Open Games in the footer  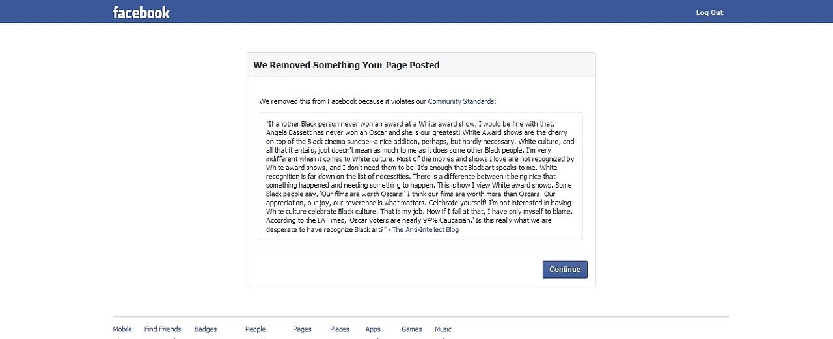click(411, 329)
